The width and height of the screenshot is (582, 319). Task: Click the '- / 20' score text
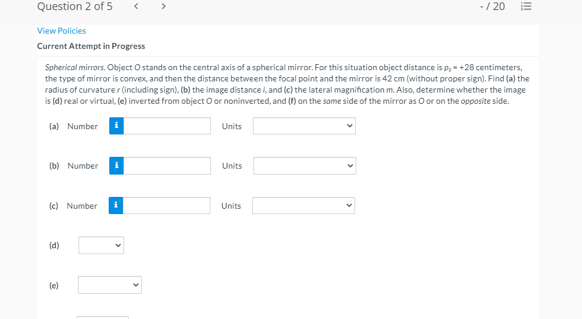tap(492, 6)
